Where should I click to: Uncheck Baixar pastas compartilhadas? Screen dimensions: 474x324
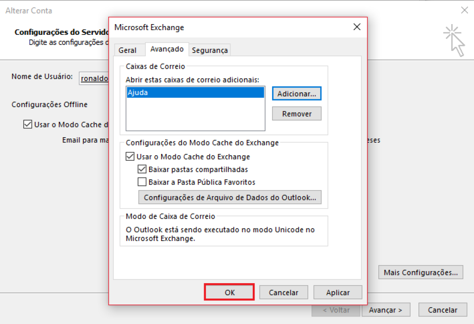tap(142, 169)
